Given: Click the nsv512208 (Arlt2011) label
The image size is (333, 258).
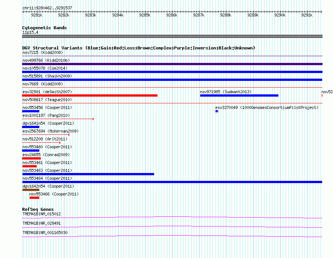Looking at the screenshot, I should pyautogui.click(x=45, y=139).
